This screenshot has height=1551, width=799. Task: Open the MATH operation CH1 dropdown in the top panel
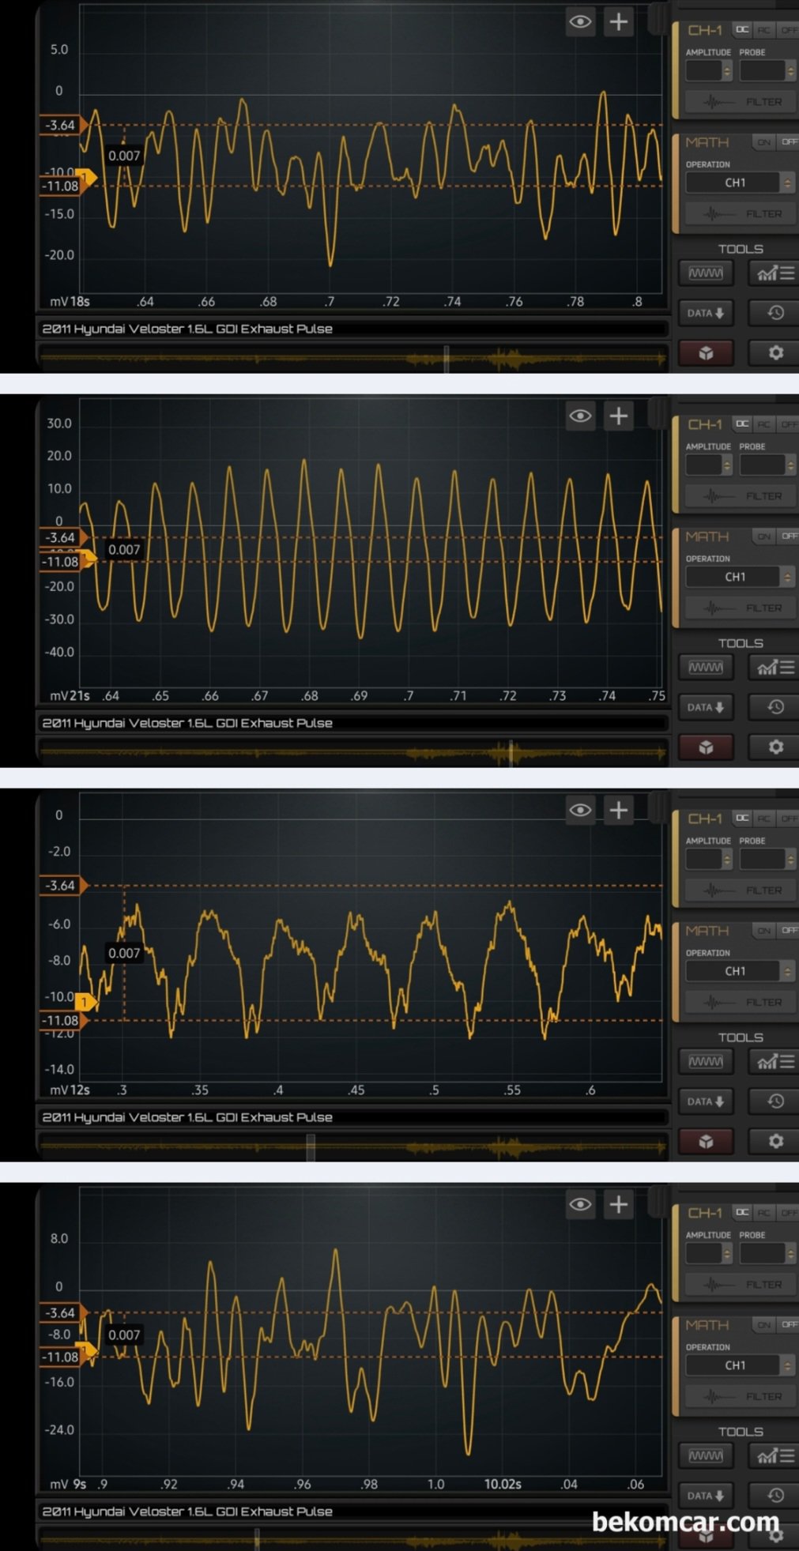pyautogui.click(x=740, y=183)
